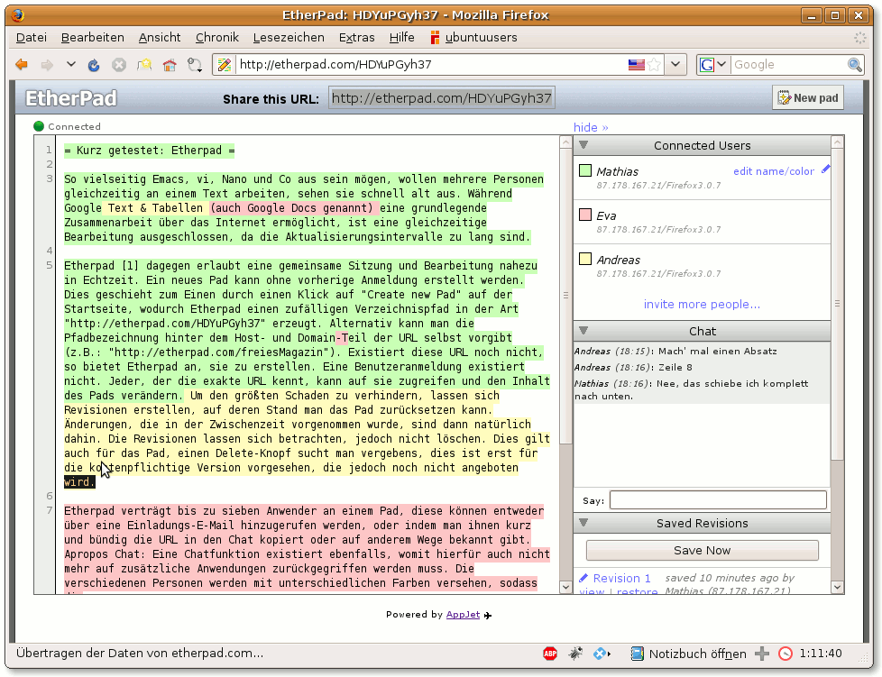This screenshot has width=882, height=677.
Task: Open the Ansicht menu
Action: click(160, 38)
